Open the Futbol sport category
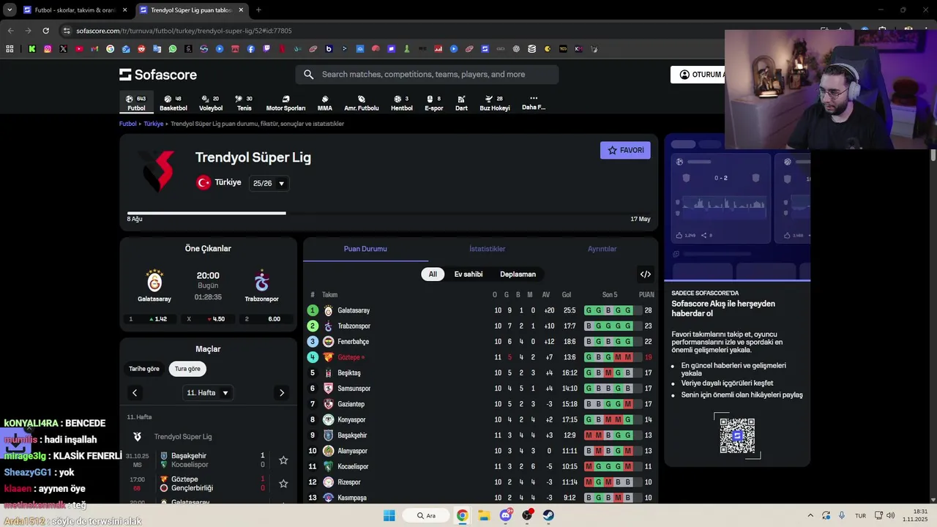Screen dimensions: 937x527 click(136, 103)
